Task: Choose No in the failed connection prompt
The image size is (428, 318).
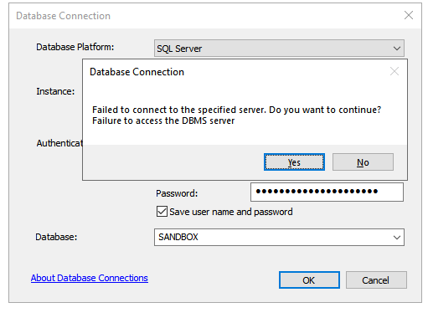Action: click(363, 162)
